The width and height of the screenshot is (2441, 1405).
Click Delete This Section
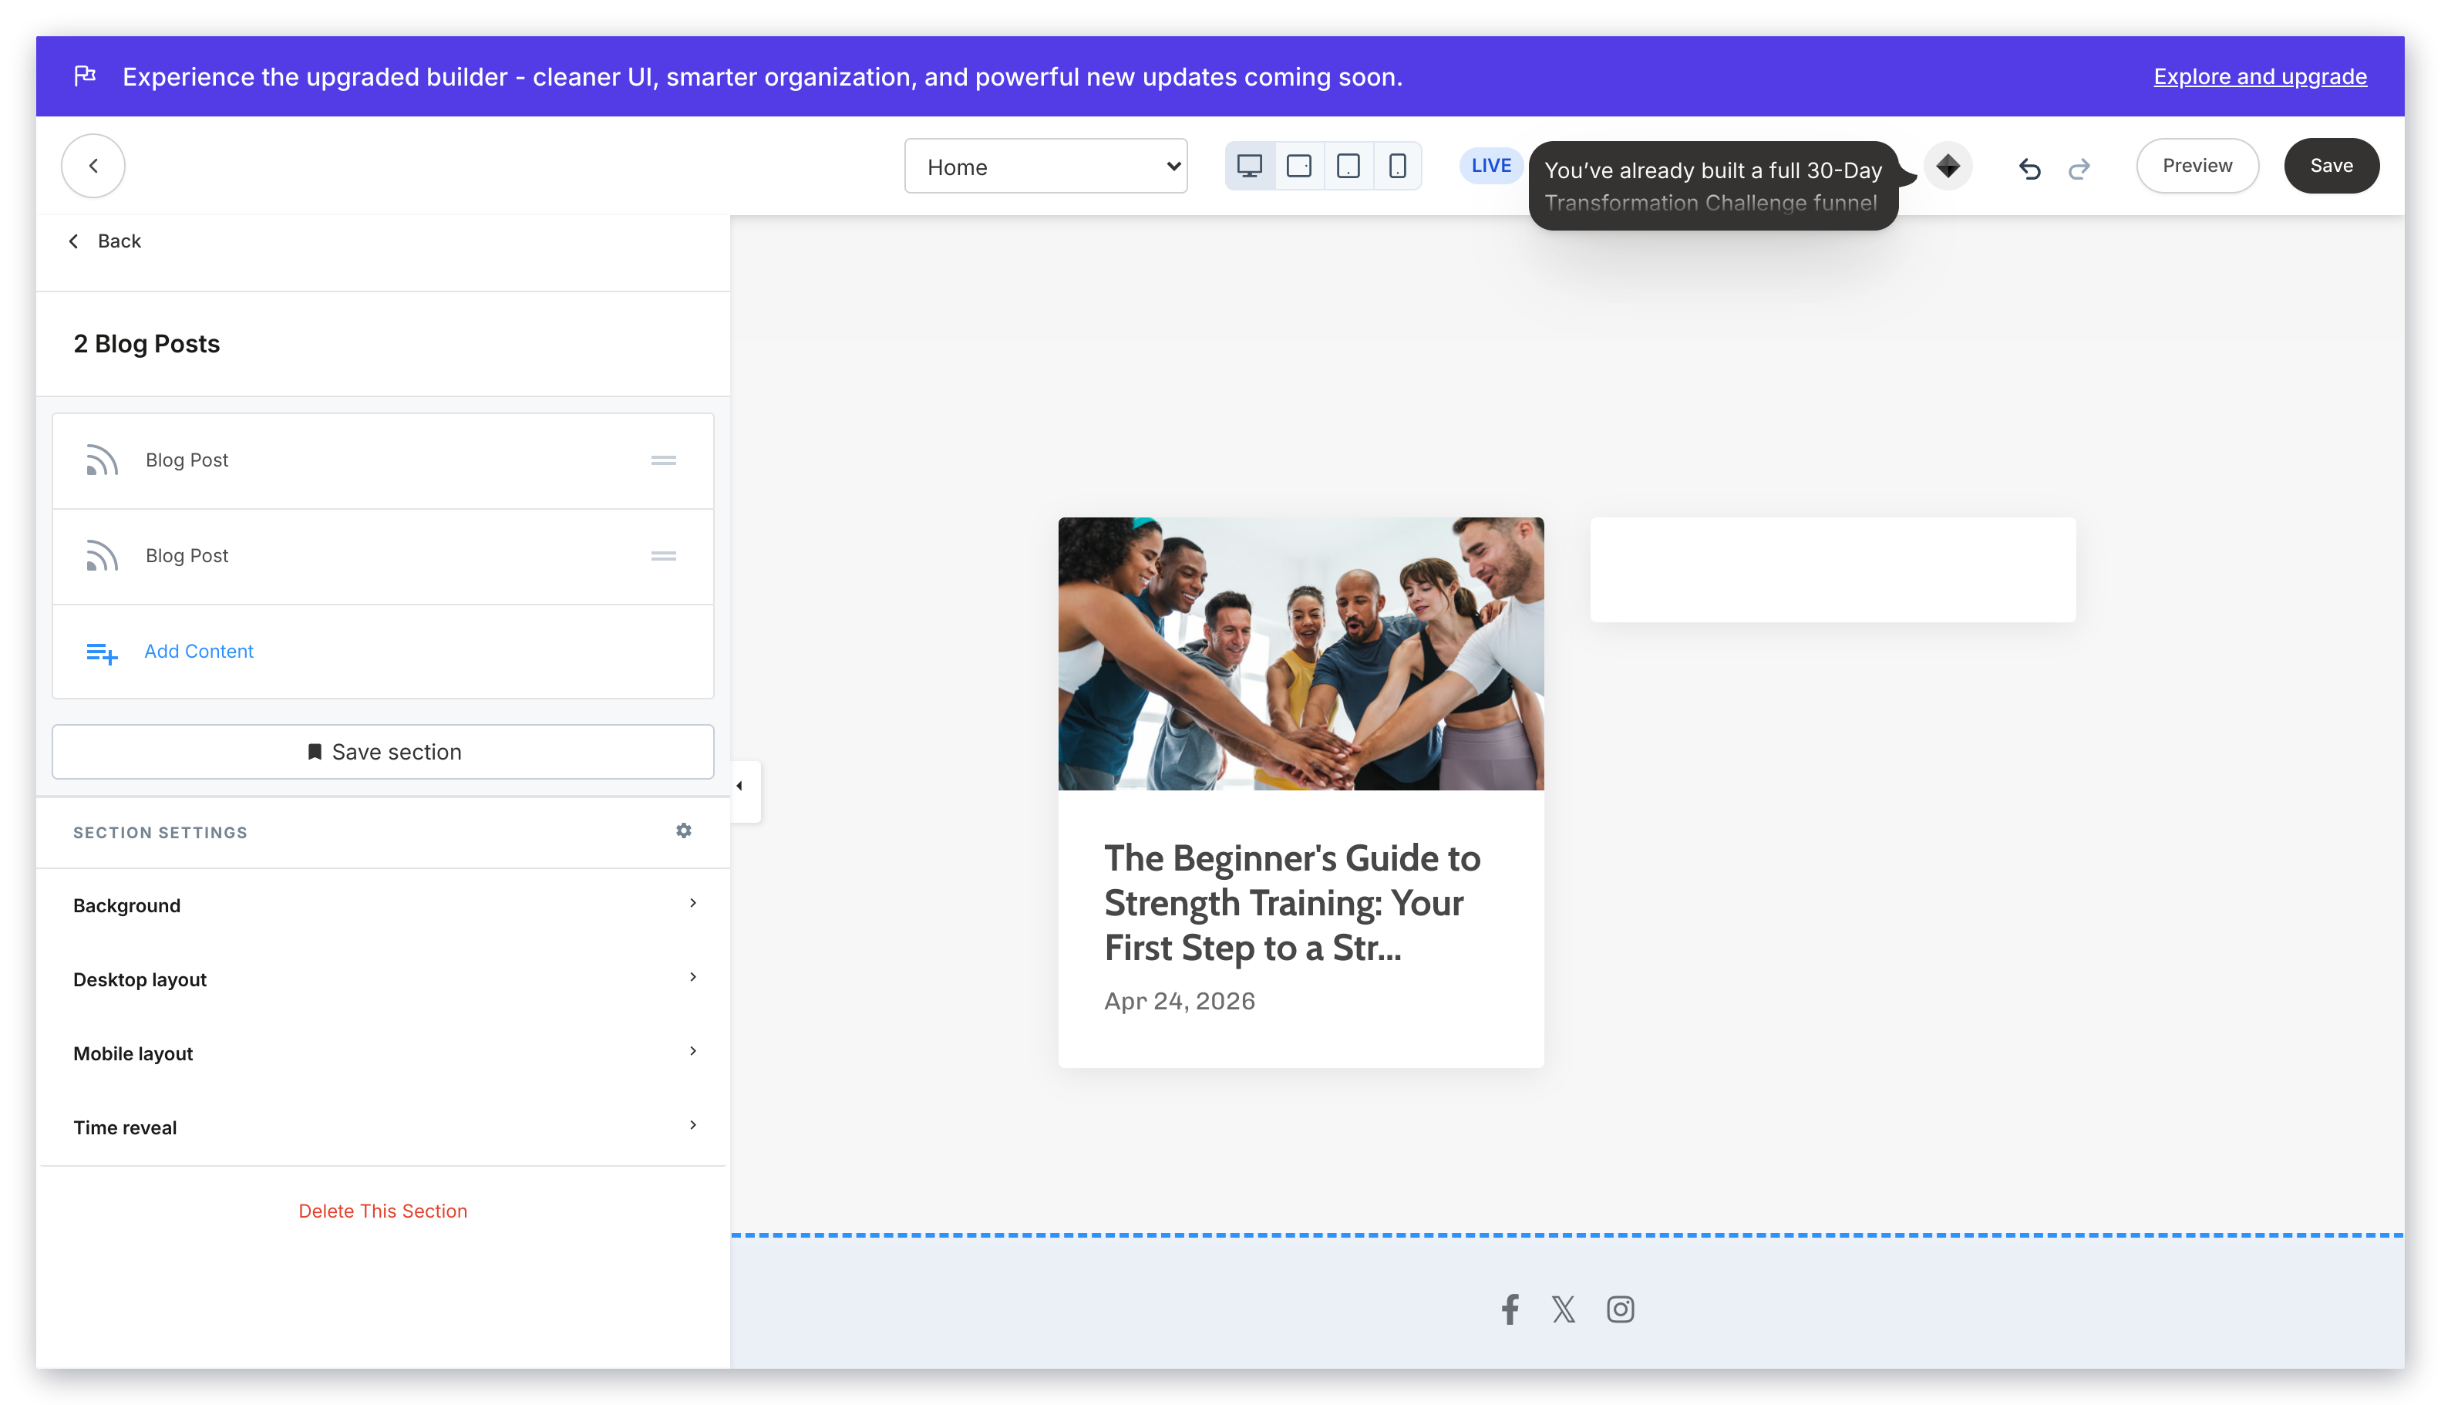click(x=383, y=1211)
